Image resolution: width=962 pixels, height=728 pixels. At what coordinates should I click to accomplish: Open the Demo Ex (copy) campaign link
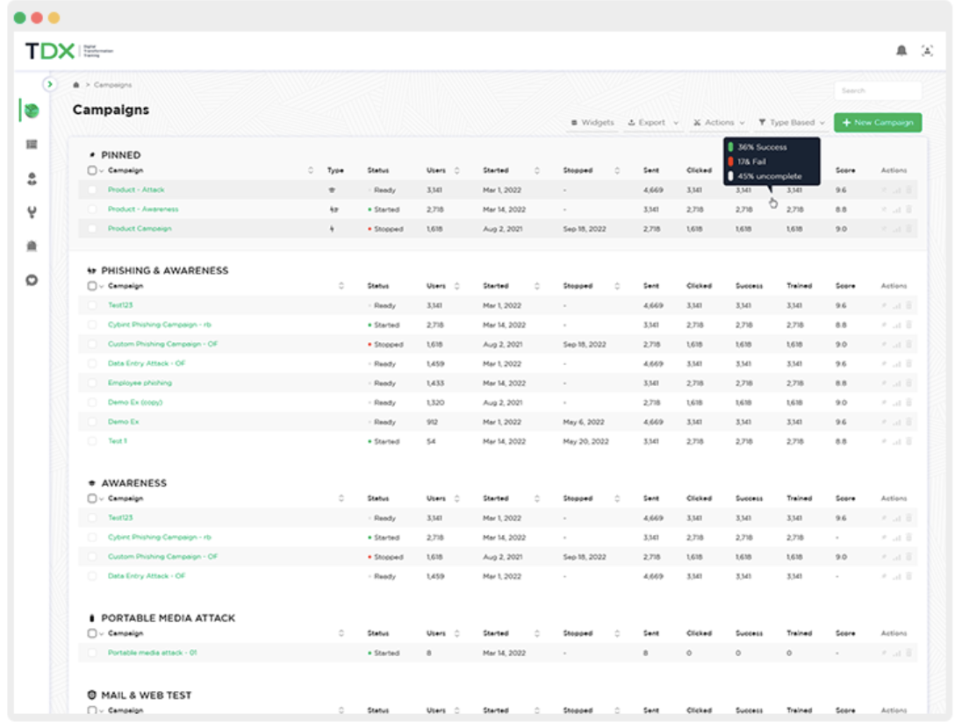pyautogui.click(x=135, y=403)
